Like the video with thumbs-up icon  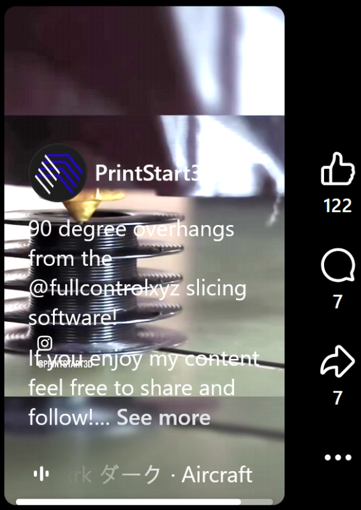click(x=337, y=168)
